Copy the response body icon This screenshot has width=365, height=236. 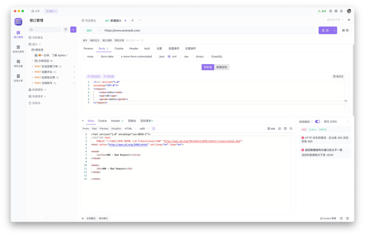click(285, 129)
